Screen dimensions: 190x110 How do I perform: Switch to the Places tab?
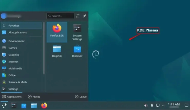click(x=34, y=97)
